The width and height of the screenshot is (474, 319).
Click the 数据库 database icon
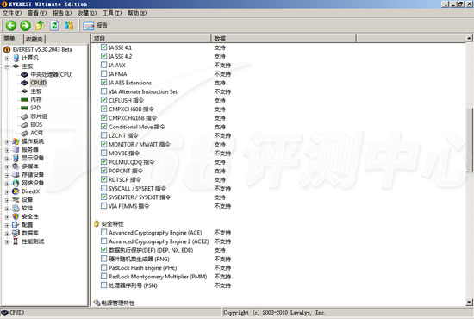(x=16, y=233)
